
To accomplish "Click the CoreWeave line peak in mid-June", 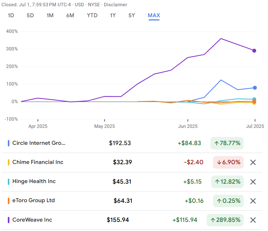I will tap(221, 39).
